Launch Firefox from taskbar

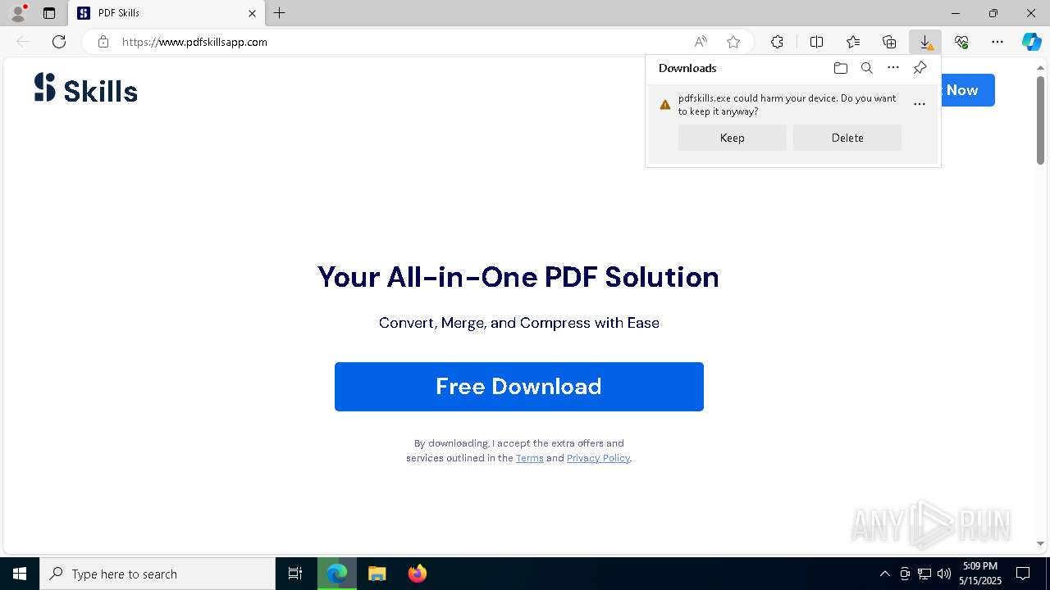tap(417, 574)
